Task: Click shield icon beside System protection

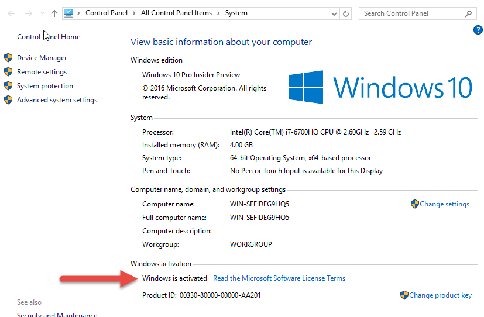Action: [x=8, y=86]
